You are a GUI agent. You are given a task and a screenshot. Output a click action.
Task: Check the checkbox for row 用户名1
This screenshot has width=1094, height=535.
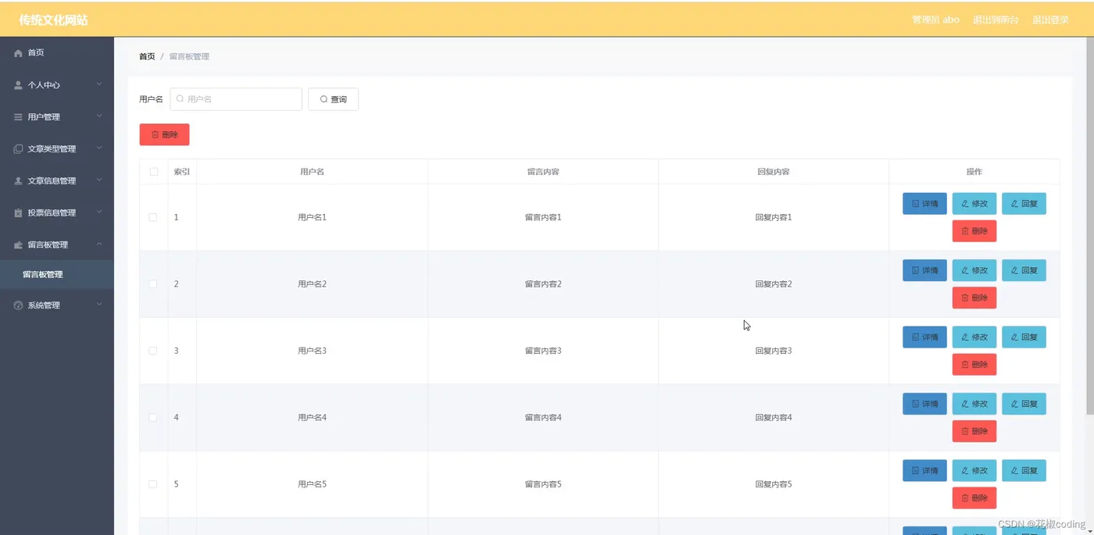153,217
